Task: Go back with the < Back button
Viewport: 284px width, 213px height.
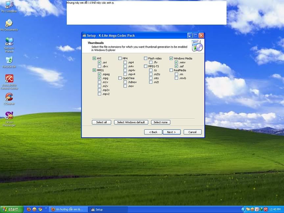Action: tap(153, 132)
